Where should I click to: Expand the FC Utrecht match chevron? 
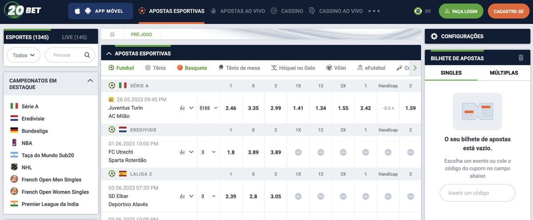point(191,152)
